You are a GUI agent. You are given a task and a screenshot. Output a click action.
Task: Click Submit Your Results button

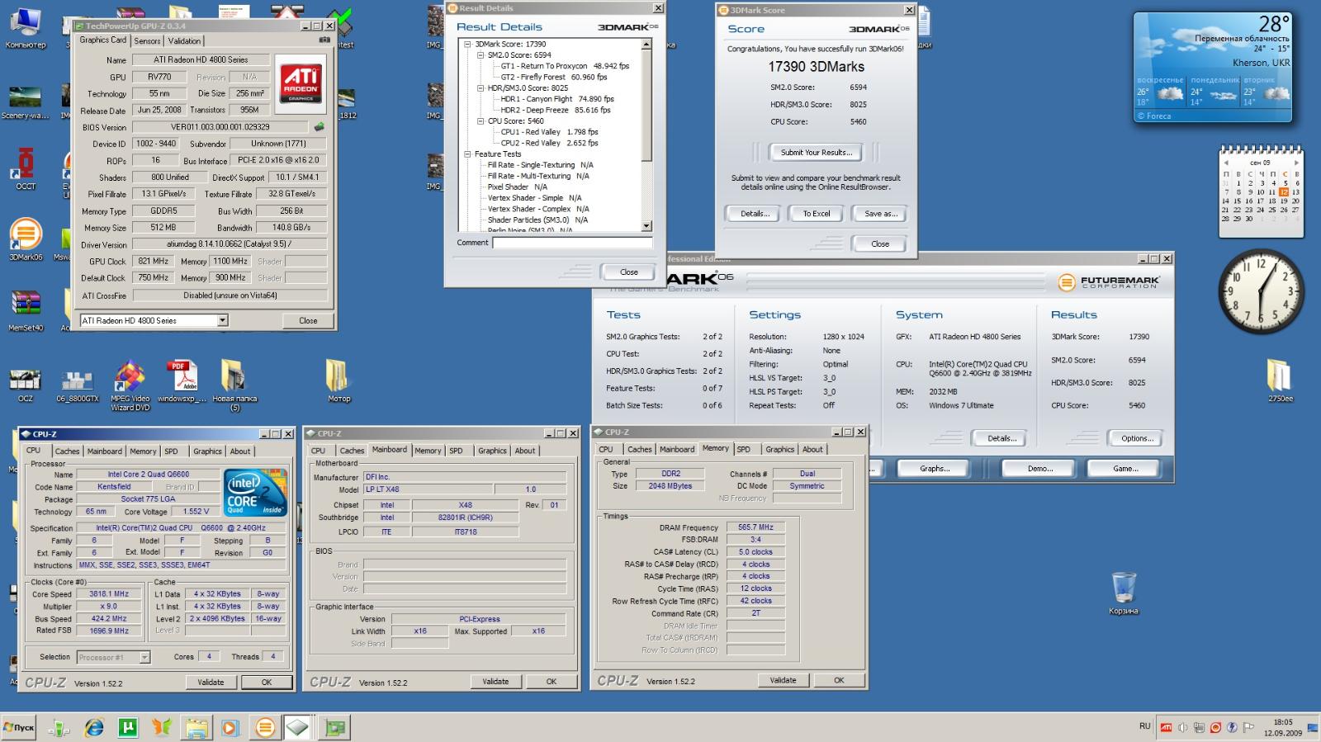(816, 152)
